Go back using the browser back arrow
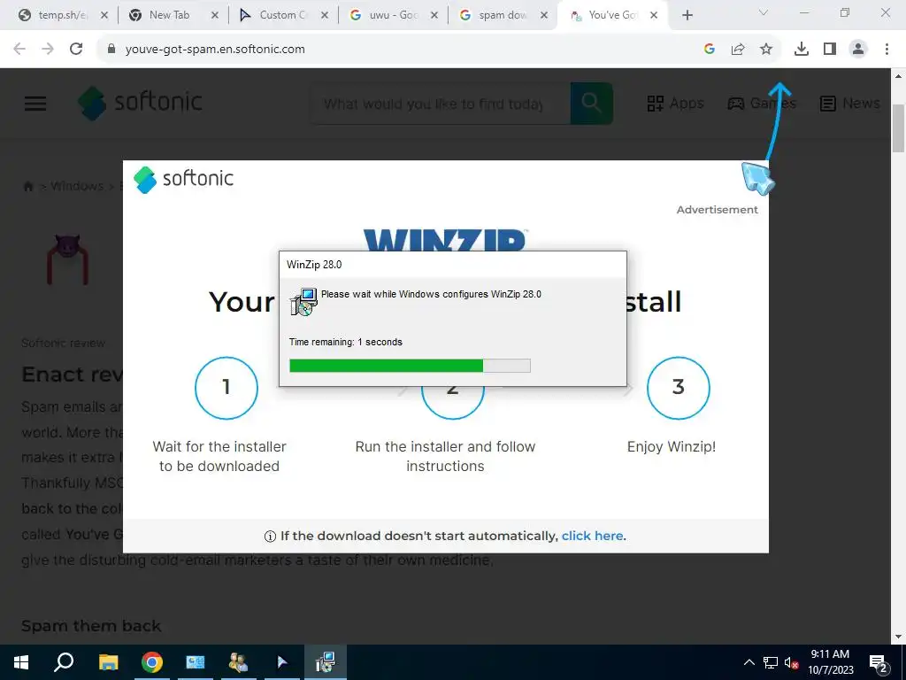906x680 pixels. pos(19,50)
